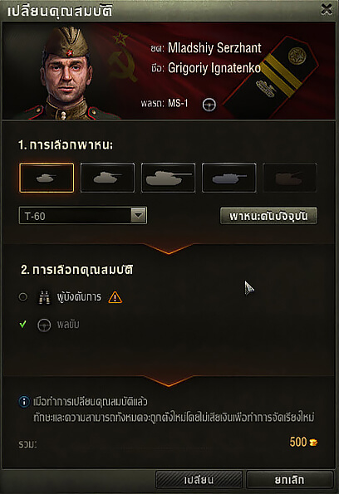Select the light tank vehicle class icon

(x=47, y=178)
